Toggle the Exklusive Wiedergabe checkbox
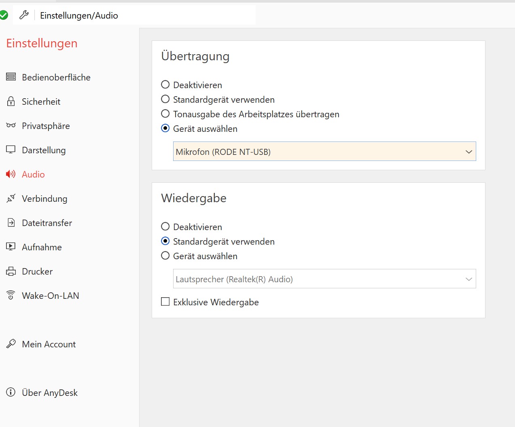 point(165,302)
